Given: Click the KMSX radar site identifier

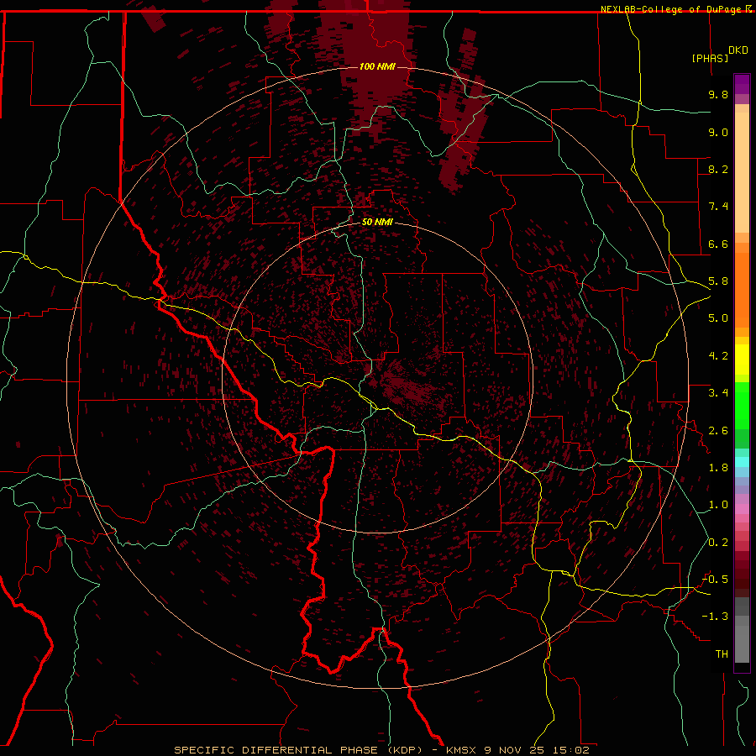Looking at the screenshot, I should tap(463, 750).
